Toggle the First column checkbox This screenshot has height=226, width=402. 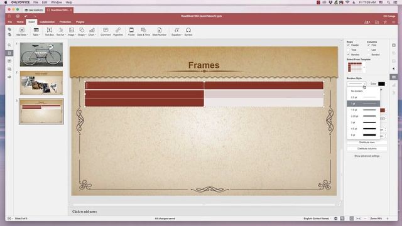click(x=369, y=45)
